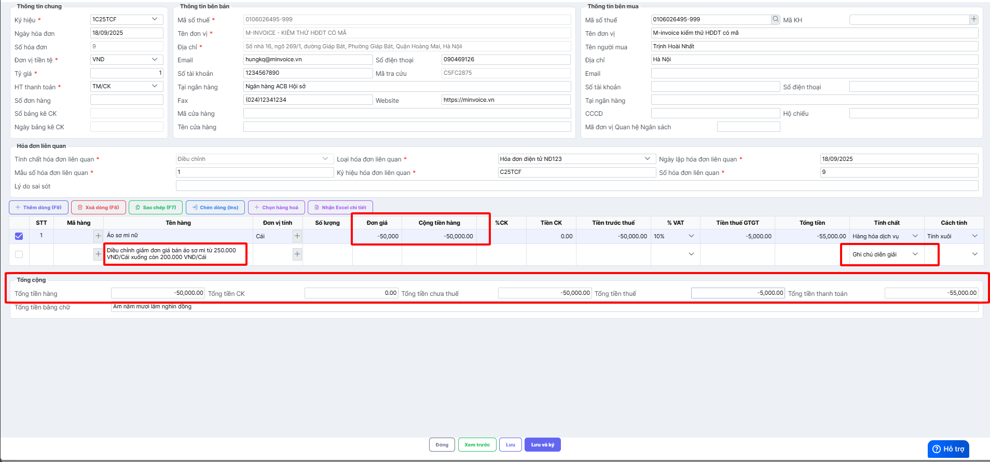Click the Lý do sai sót input field
This screenshot has width=990, height=462.
pos(576,186)
